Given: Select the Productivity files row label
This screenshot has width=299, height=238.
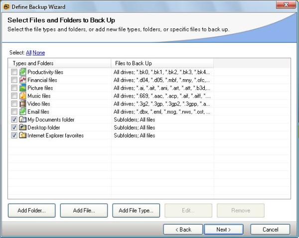Looking at the screenshot, I should pos(45,72).
